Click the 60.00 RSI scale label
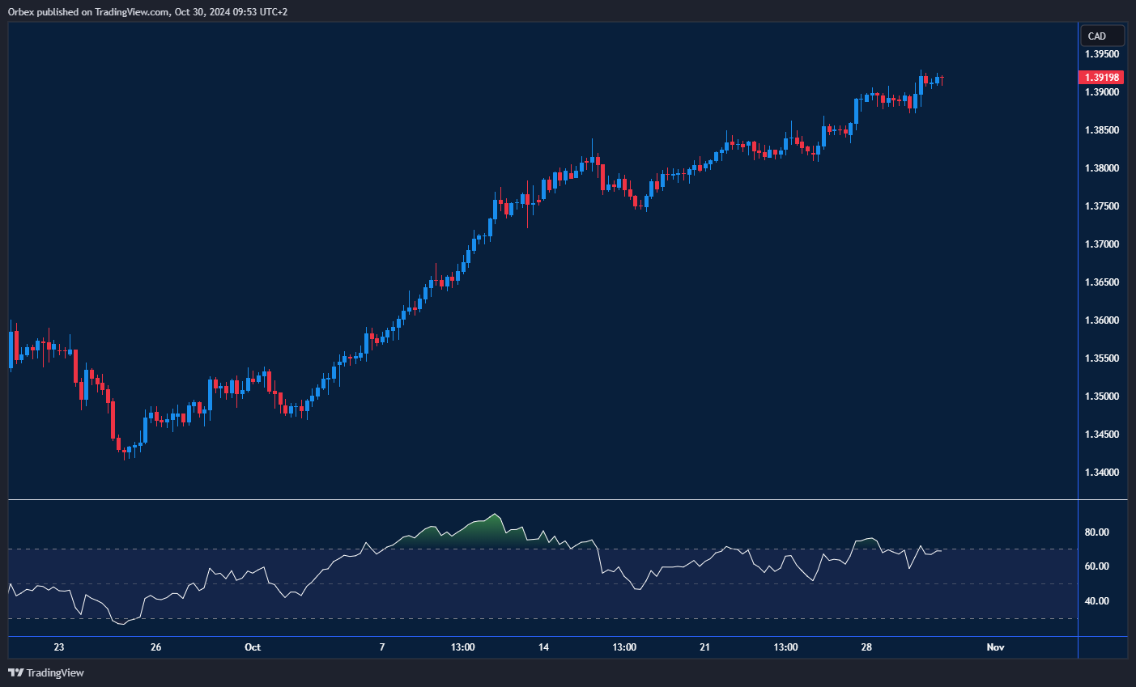1136x687 pixels. pyautogui.click(x=1097, y=566)
